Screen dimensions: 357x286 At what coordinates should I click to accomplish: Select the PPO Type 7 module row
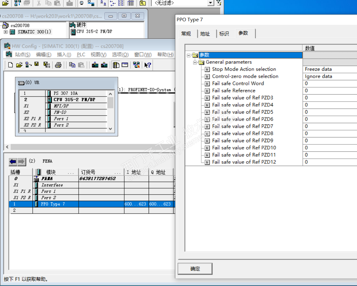coord(91,204)
